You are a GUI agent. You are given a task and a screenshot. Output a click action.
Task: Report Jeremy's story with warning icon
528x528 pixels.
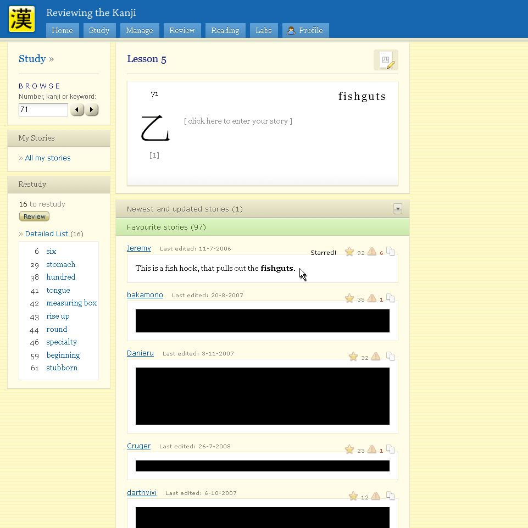[372, 252]
